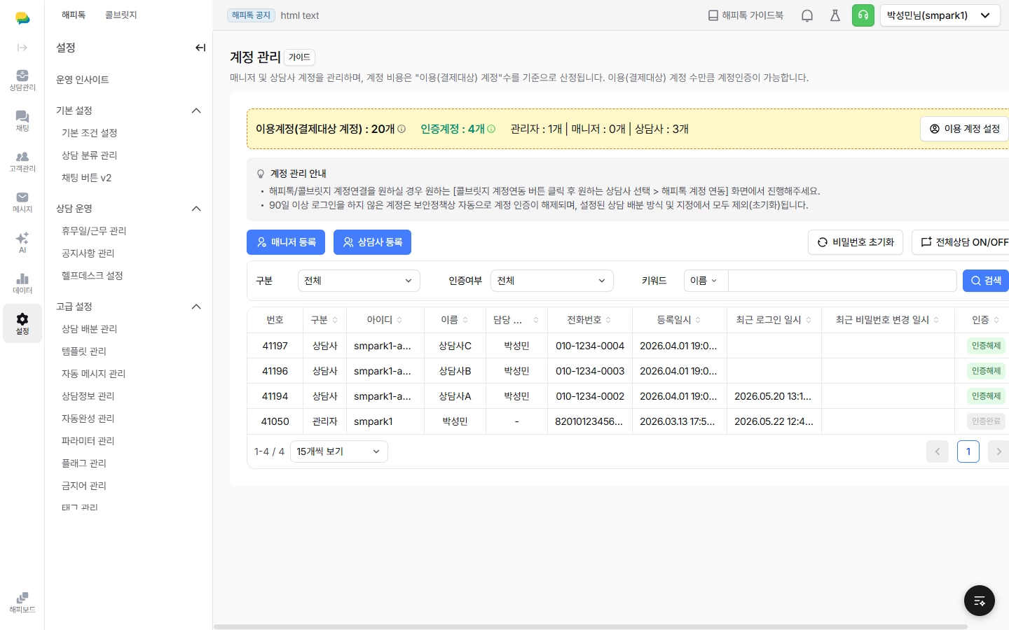Click the keyword search input field
1009x630 pixels.
click(x=842, y=281)
